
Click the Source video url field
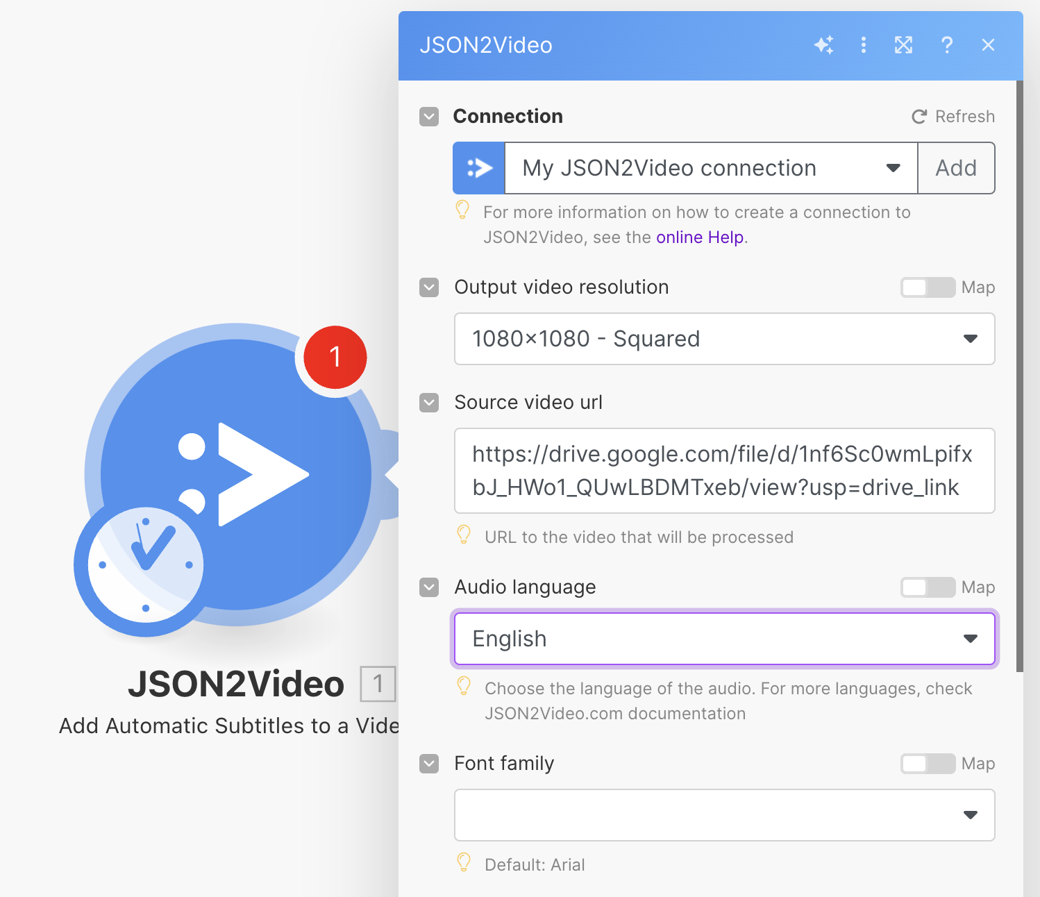tap(724, 471)
